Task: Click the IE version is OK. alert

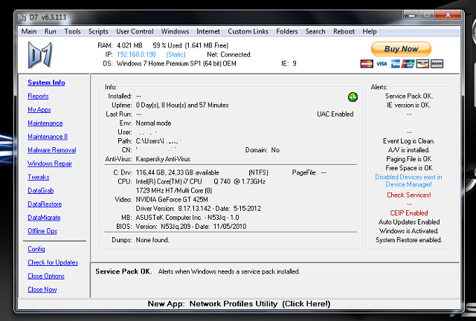Action: tap(408, 106)
